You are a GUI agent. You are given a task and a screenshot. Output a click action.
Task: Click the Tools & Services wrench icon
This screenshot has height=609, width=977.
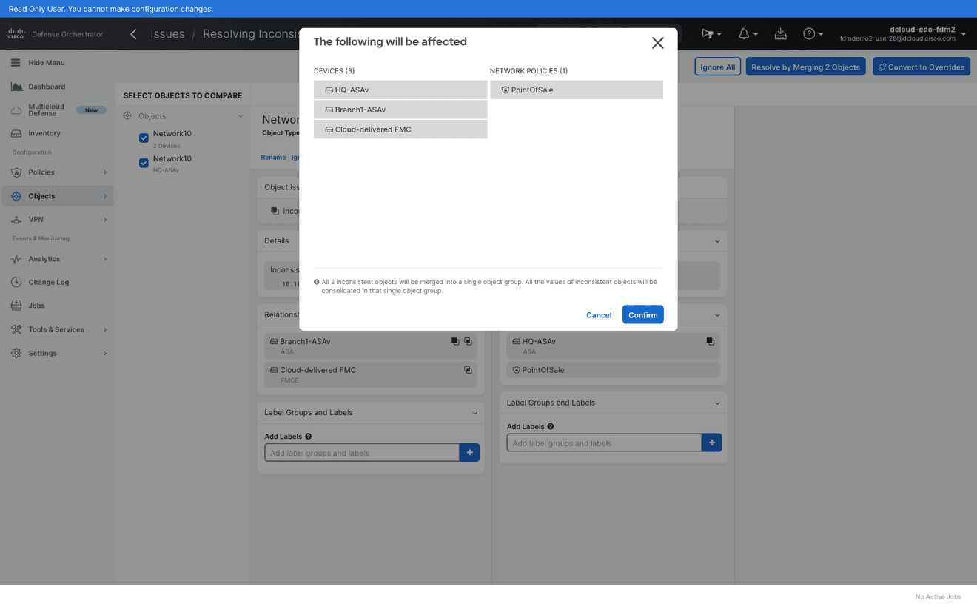[16, 329]
